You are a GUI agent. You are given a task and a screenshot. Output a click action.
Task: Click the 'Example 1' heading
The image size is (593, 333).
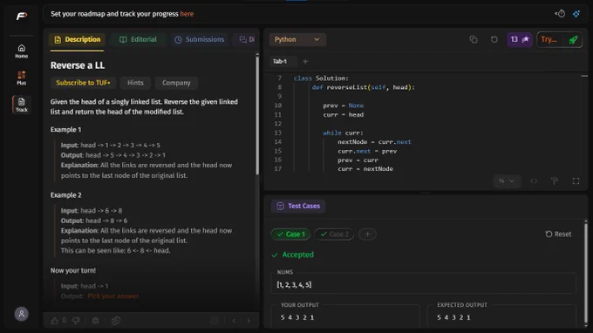pyautogui.click(x=65, y=129)
